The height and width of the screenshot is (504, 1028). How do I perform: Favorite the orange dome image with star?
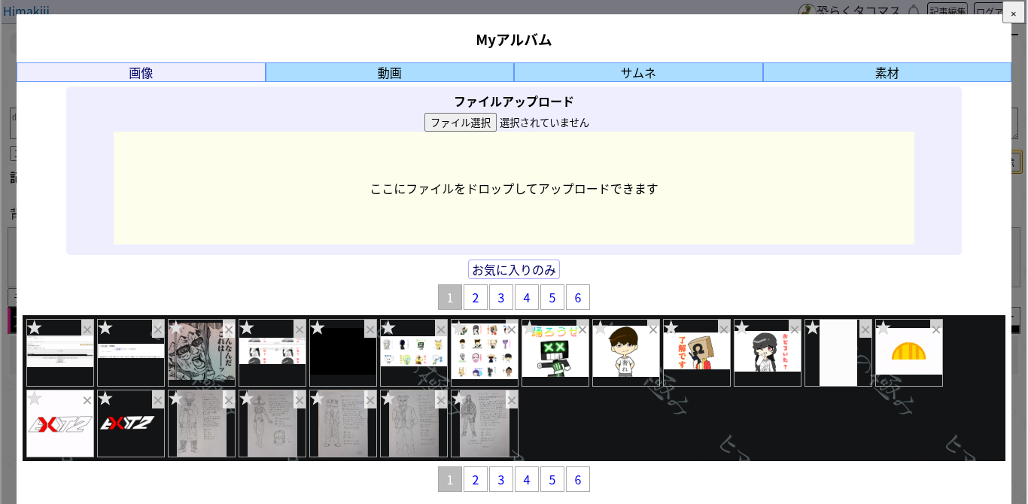(x=884, y=328)
